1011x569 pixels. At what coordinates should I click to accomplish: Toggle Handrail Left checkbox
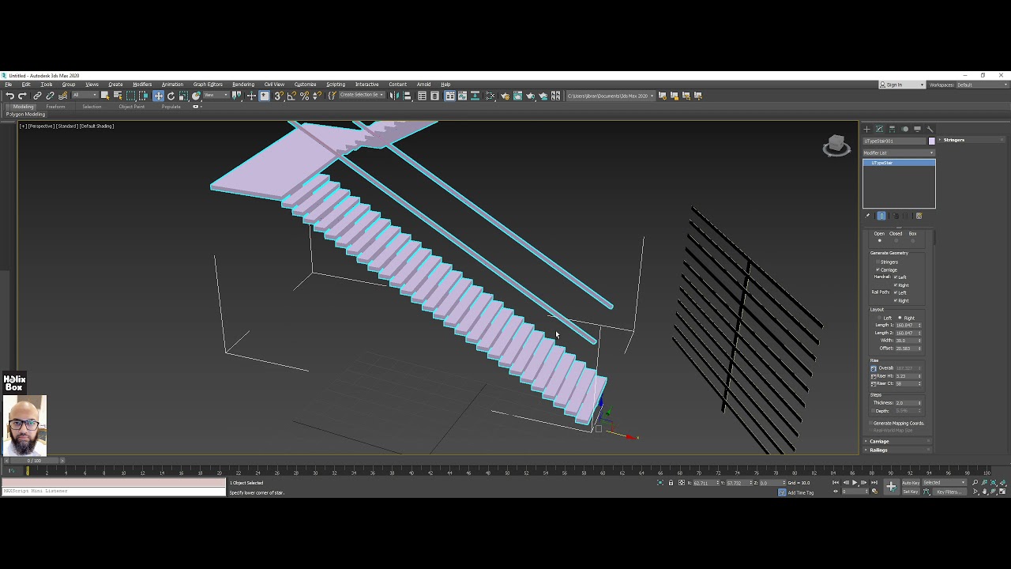click(896, 277)
